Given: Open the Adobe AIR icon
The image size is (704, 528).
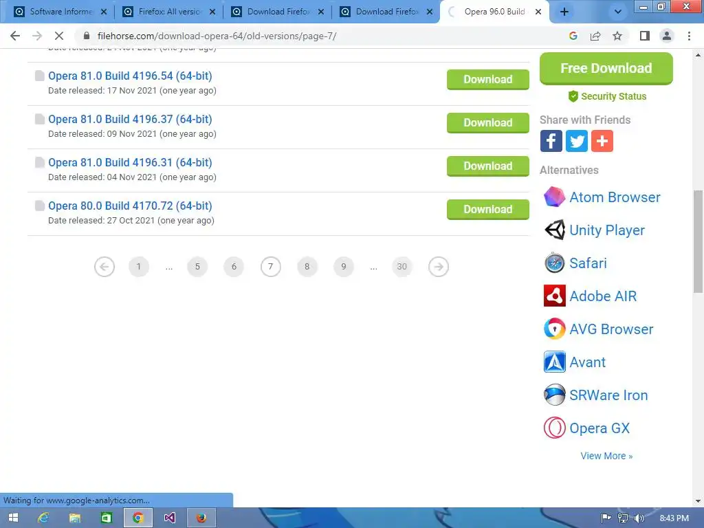Looking at the screenshot, I should click(x=555, y=296).
